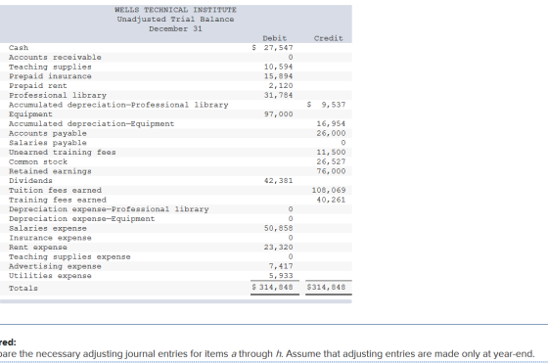The image size is (548, 364).
Task: Select the Rent expense value 23,320
Action: click(278, 248)
